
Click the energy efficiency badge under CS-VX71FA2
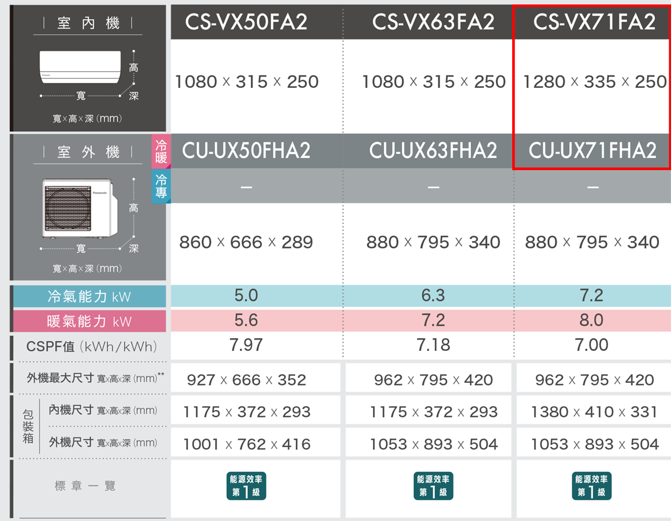(x=592, y=486)
